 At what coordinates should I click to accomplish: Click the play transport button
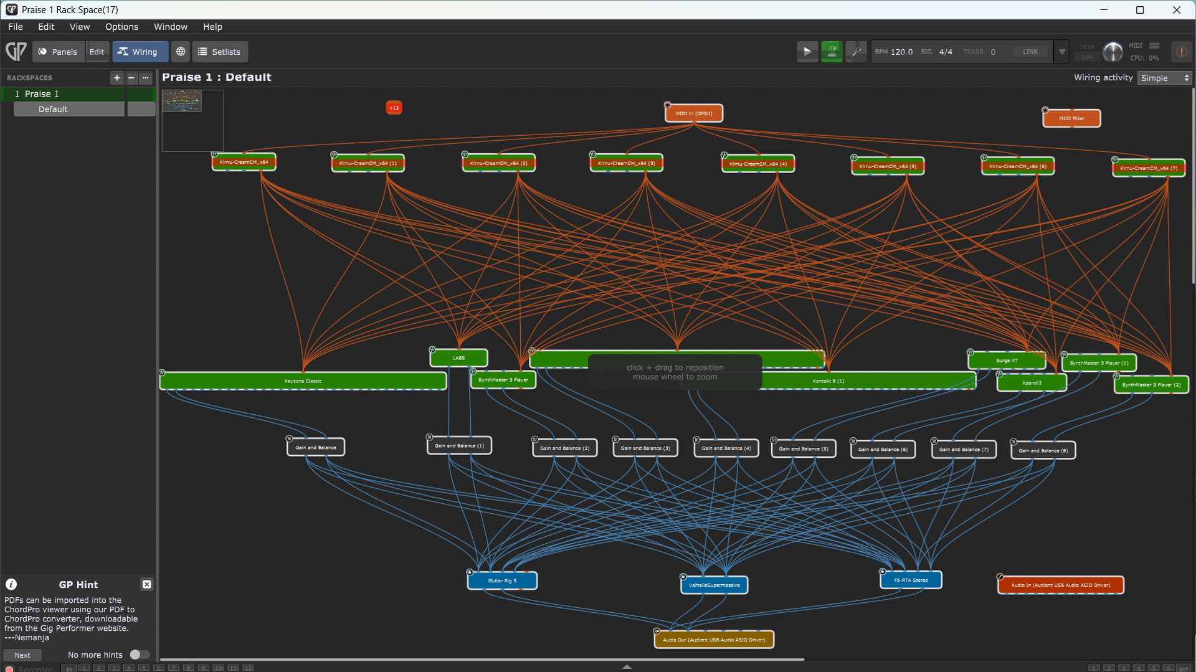pos(807,52)
